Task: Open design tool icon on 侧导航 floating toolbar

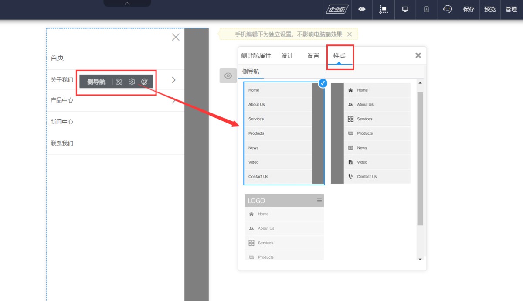Action: [x=119, y=82]
